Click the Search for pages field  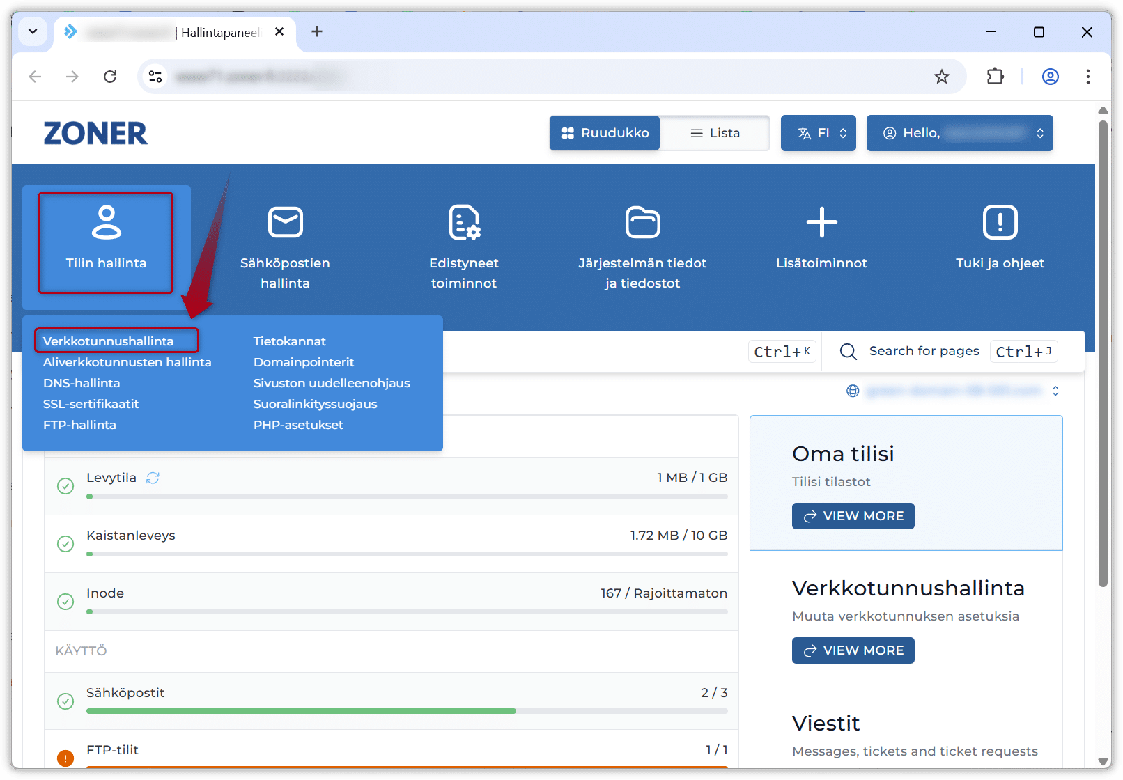pyautogui.click(x=924, y=351)
